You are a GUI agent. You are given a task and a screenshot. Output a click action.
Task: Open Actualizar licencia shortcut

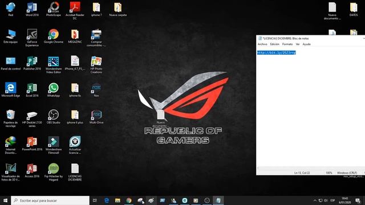pos(75,145)
